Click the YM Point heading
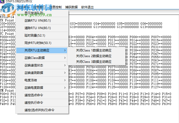179x123 pixels. pyautogui.click(x=7, y=91)
